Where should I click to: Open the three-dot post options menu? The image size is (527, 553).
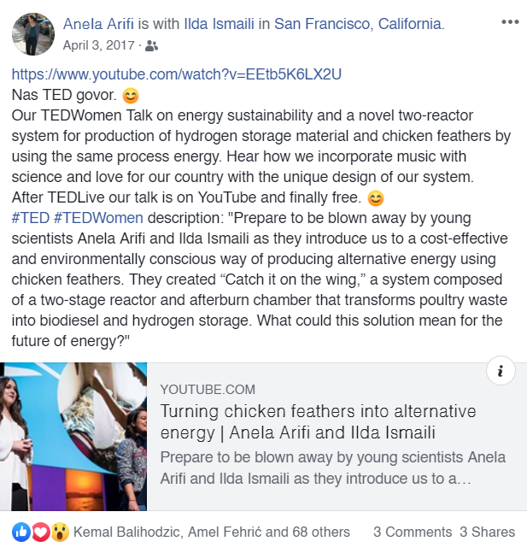(510, 22)
